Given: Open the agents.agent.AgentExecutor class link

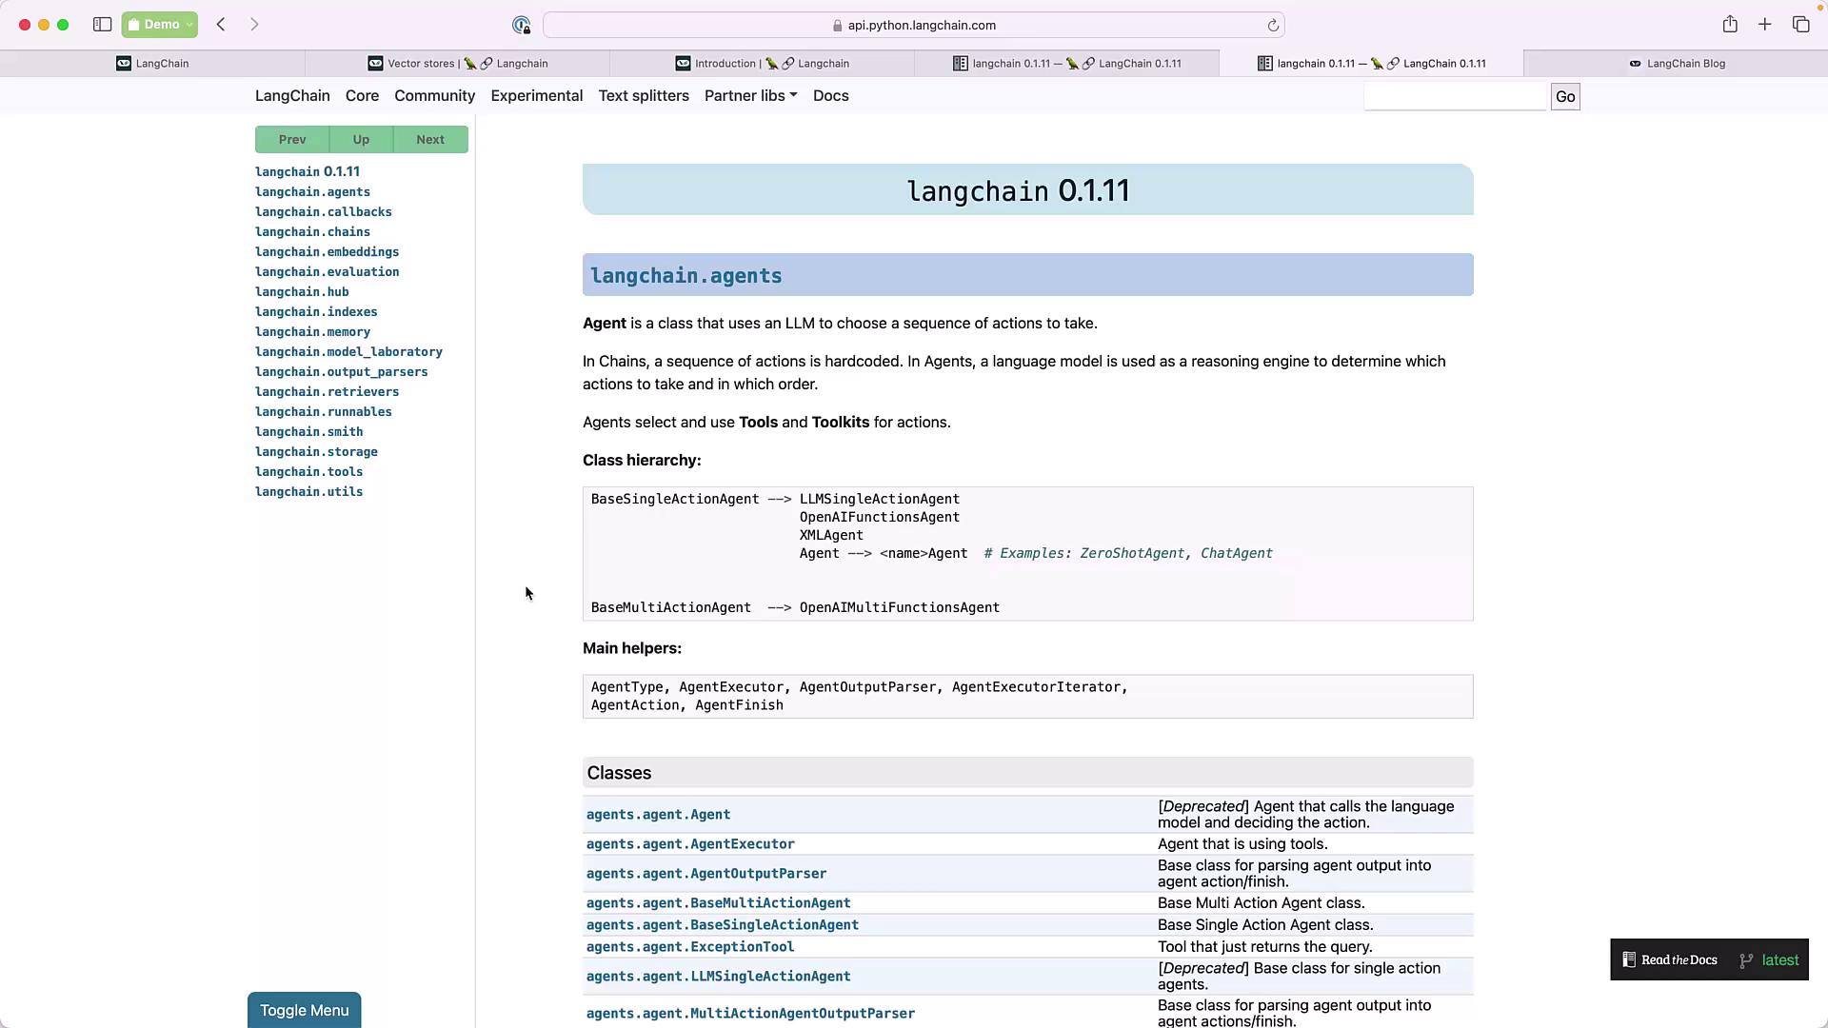Looking at the screenshot, I should (690, 844).
